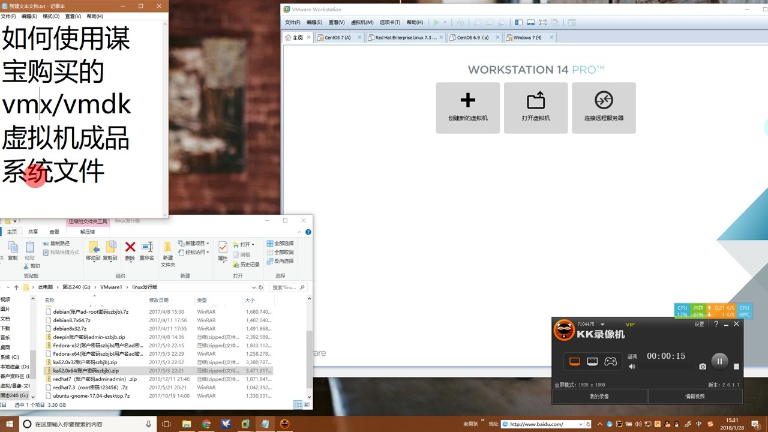This screenshot has height=432, width=768.
Task: Select KK recorder gamepad game mode icon
Action: (x=610, y=361)
